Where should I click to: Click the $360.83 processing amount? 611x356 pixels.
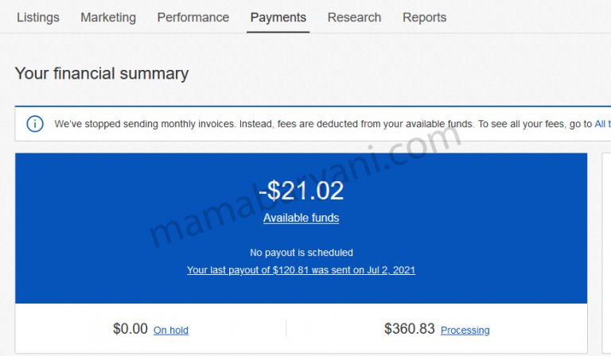pos(409,329)
